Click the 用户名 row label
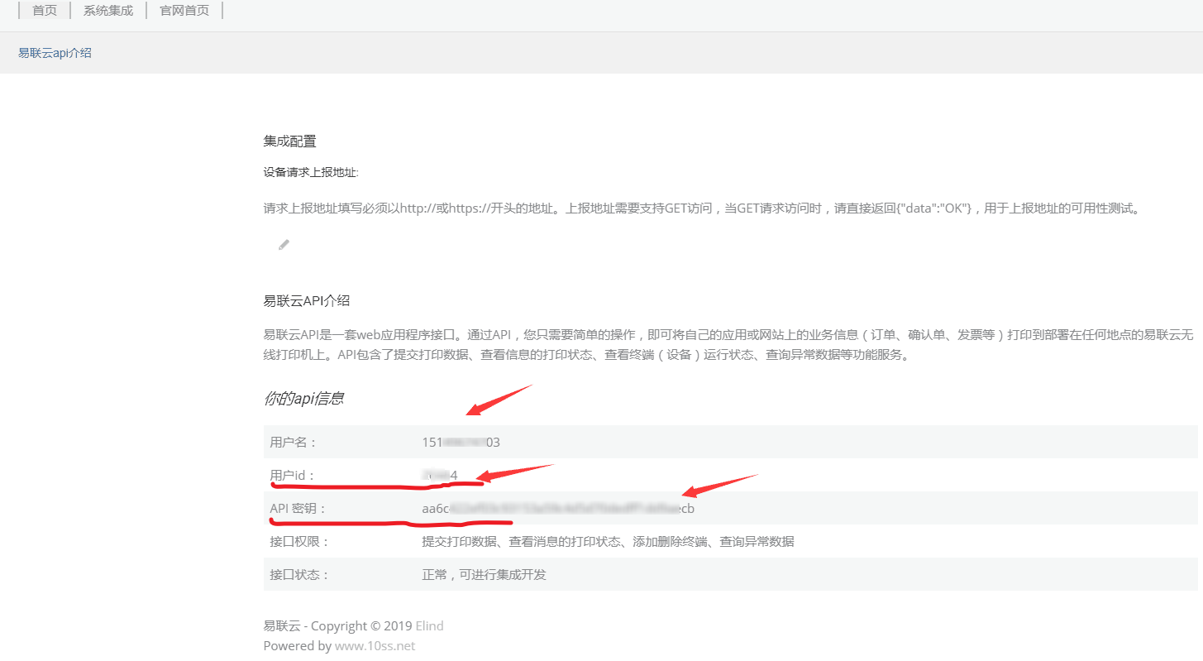 [x=294, y=443]
